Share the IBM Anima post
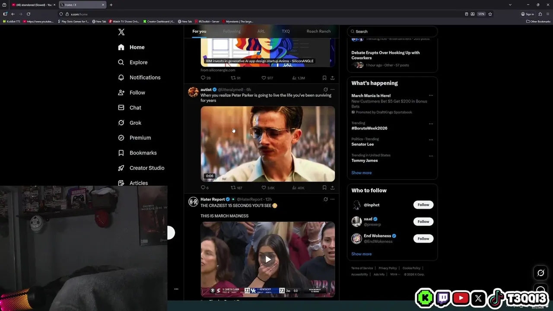This screenshot has height=311, width=553. pyautogui.click(x=332, y=78)
